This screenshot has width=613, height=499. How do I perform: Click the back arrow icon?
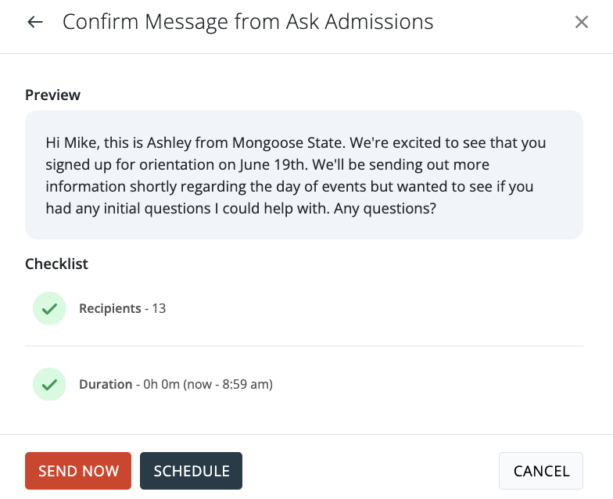click(34, 22)
